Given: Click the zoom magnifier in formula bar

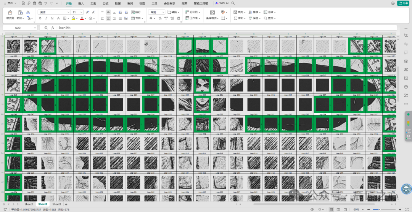Looking at the screenshot, I should click(x=46, y=28).
